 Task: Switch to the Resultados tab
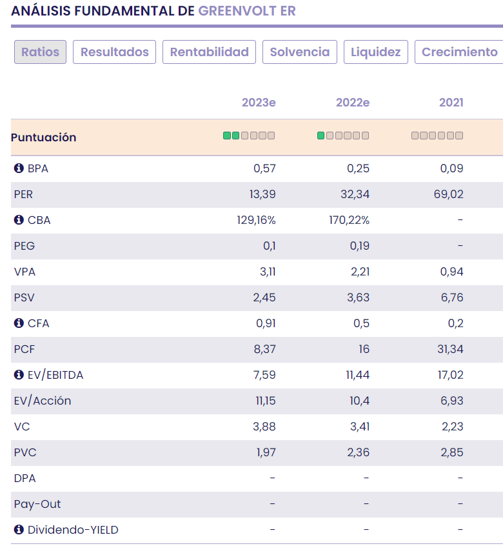tap(114, 52)
